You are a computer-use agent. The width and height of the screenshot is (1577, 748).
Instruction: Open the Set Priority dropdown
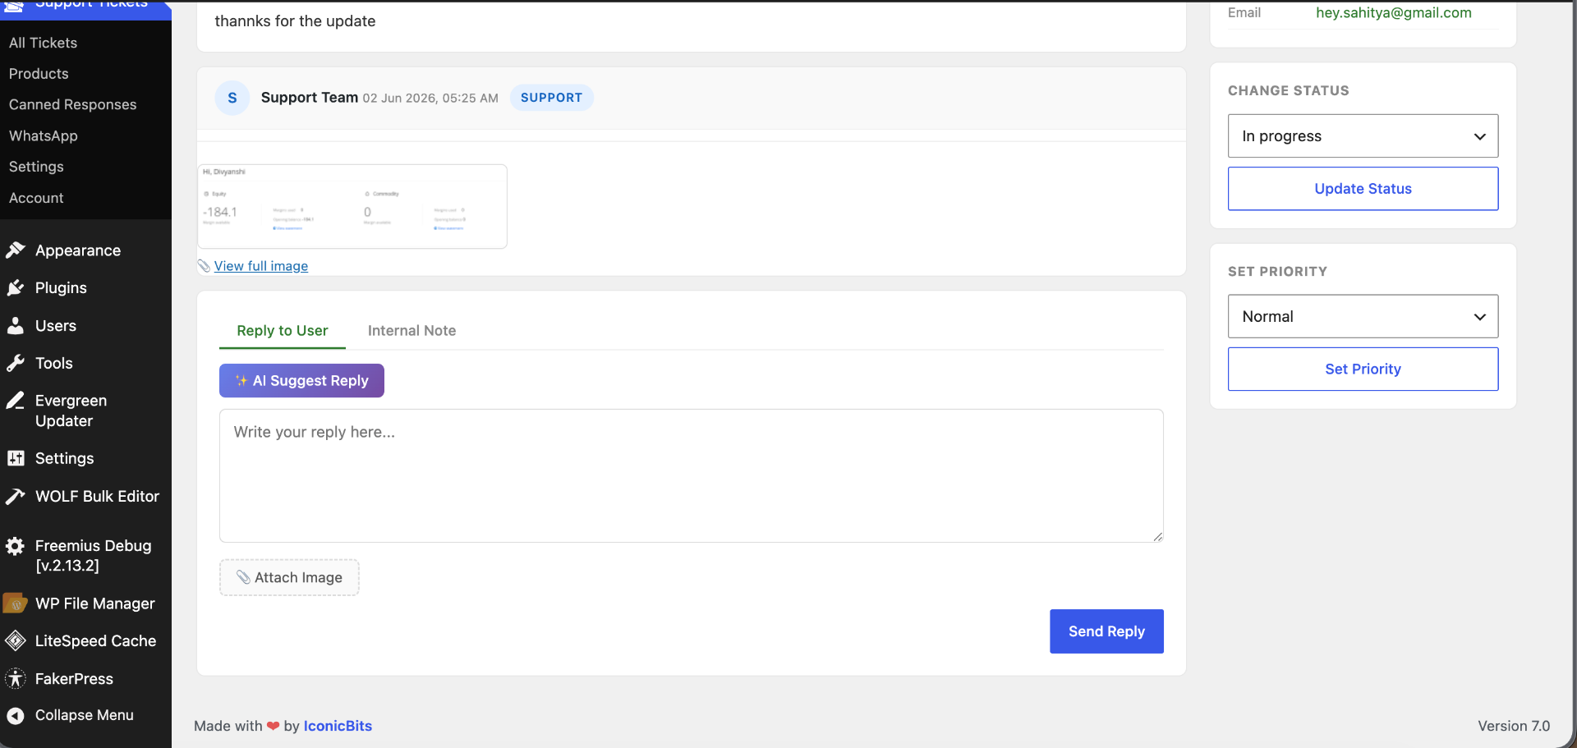coord(1363,317)
